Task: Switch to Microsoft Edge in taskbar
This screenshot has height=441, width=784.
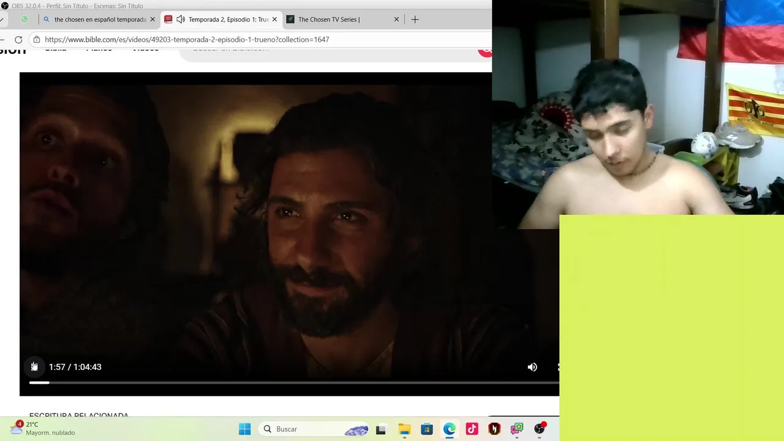Action: (x=450, y=429)
